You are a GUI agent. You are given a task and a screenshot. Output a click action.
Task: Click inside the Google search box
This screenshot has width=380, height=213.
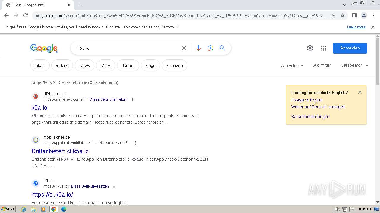point(128,48)
